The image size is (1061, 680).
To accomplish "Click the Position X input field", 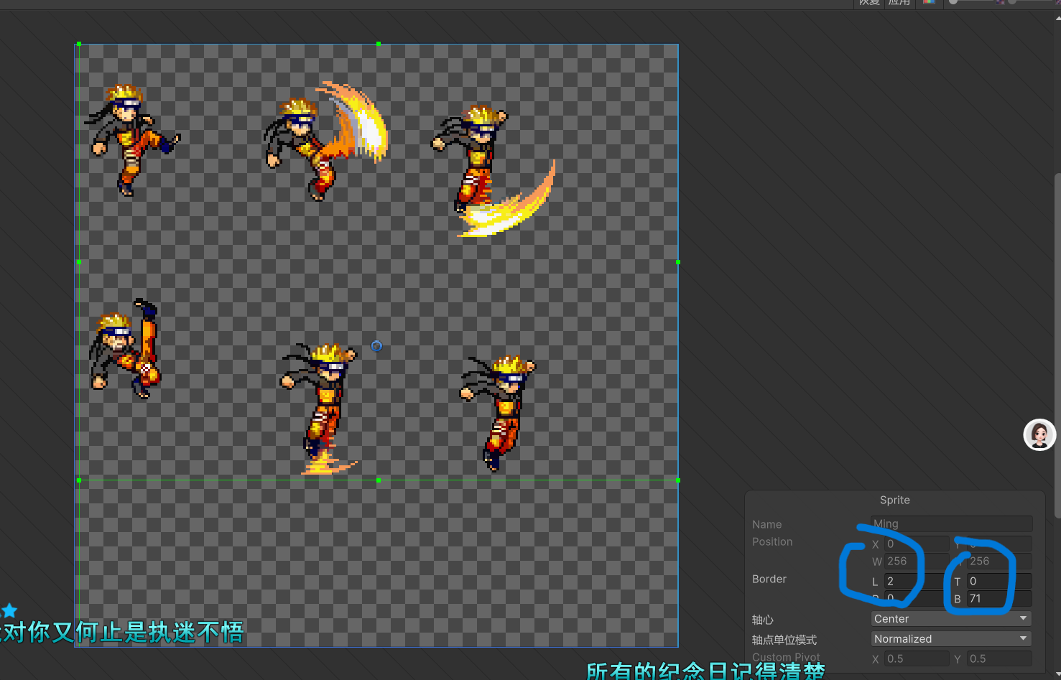I will (917, 544).
